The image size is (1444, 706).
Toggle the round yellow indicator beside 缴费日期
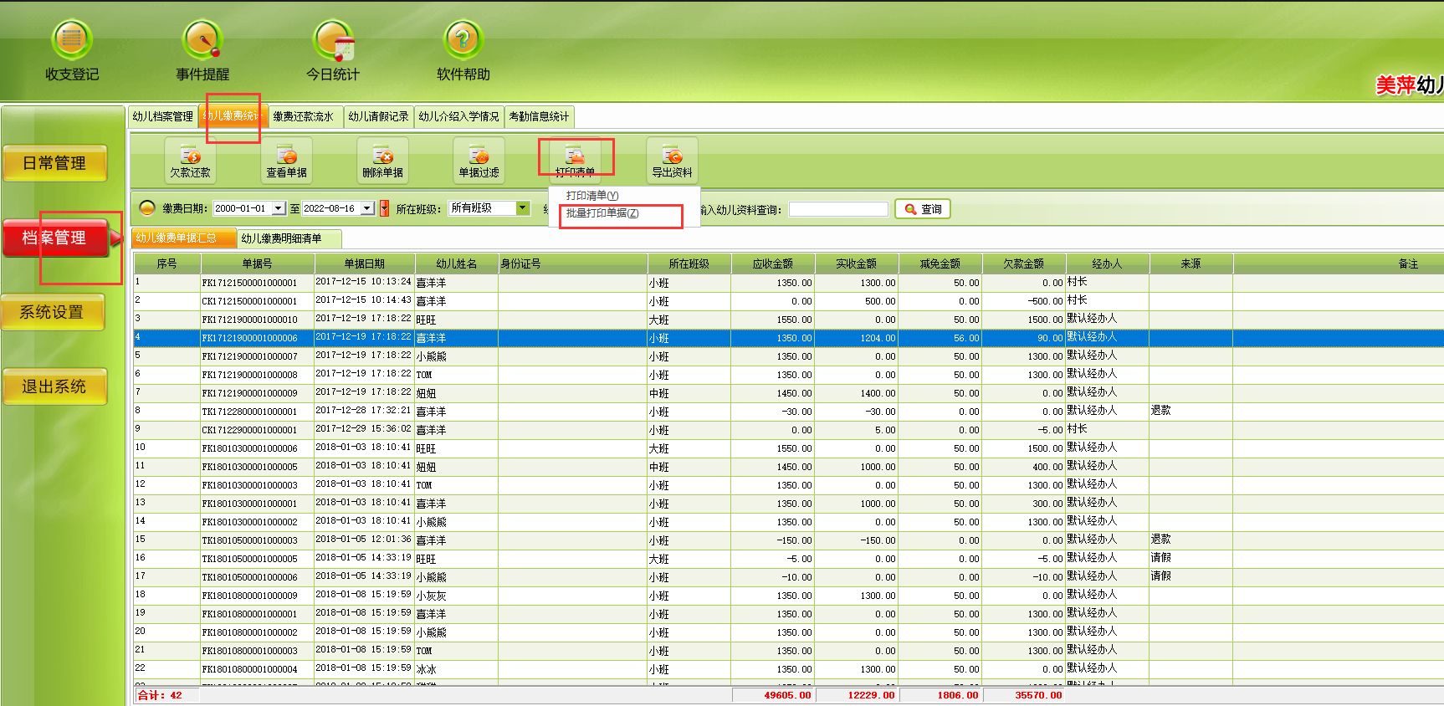point(147,208)
